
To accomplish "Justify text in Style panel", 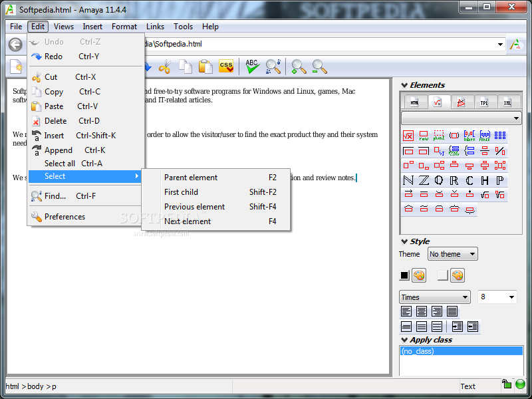I will (x=452, y=311).
